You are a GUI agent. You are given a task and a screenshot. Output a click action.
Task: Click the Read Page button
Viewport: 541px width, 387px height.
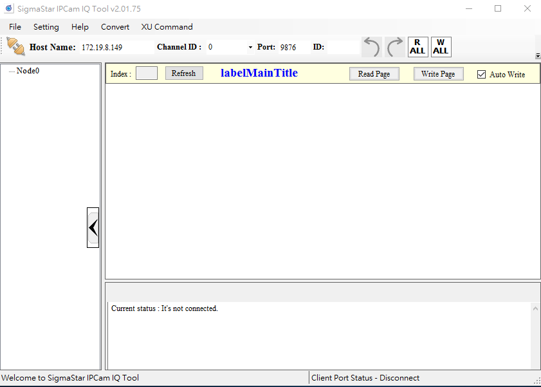pyautogui.click(x=374, y=74)
